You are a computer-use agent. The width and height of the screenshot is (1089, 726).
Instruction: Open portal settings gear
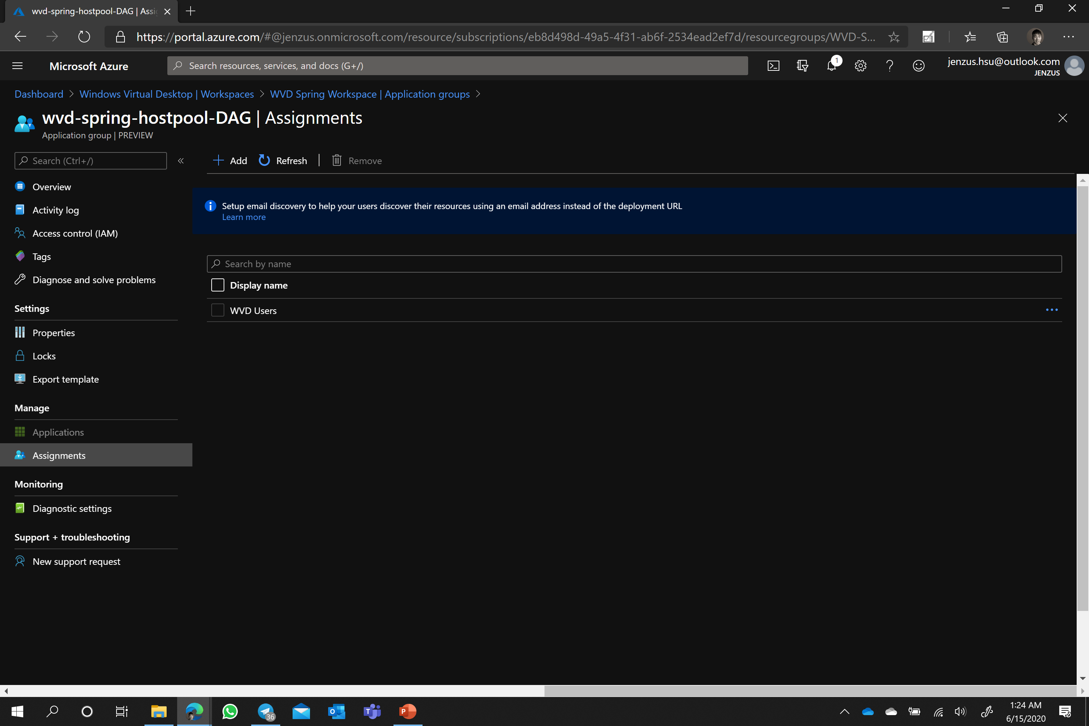[x=860, y=66]
